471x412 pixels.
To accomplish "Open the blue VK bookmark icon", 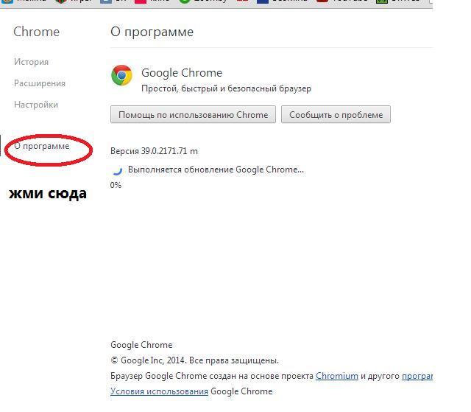I will tap(106, 1).
